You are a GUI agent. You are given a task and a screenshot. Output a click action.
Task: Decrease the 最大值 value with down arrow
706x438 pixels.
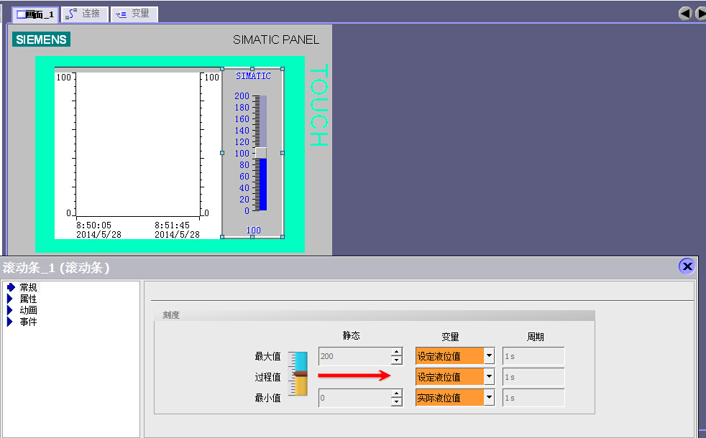click(x=396, y=360)
